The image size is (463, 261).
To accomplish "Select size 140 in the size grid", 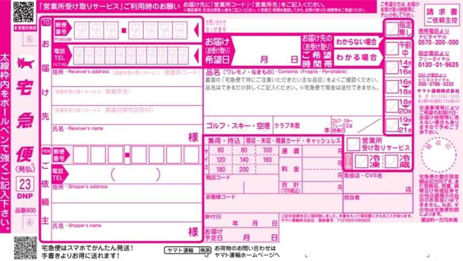I will pos(244,160).
